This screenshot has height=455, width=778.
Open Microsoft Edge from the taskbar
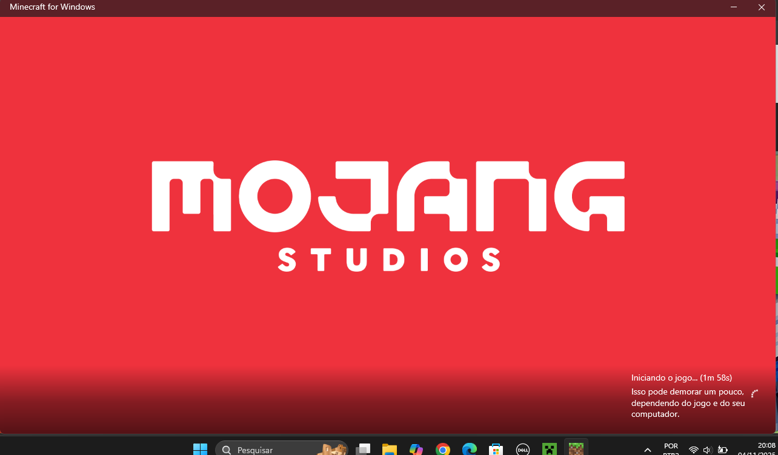[x=470, y=450]
